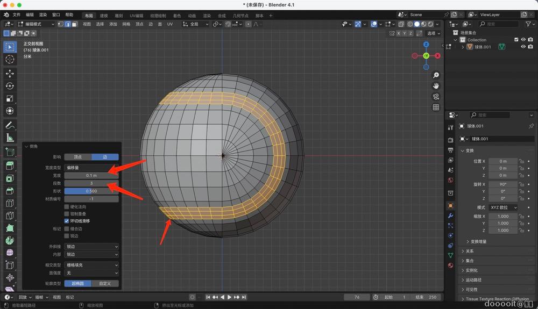Click the pan hand icon in the viewport
The image size is (538, 309).
436,86
